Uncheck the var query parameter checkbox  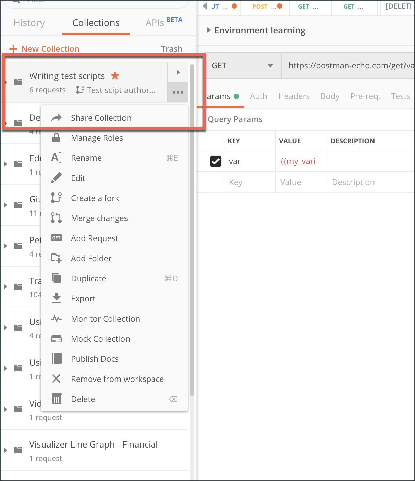(x=215, y=161)
